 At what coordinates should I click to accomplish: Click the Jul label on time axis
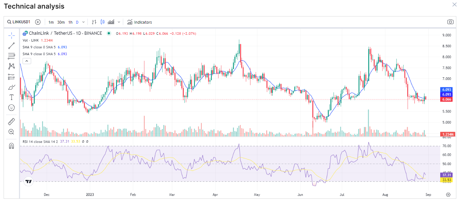[342, 195]
